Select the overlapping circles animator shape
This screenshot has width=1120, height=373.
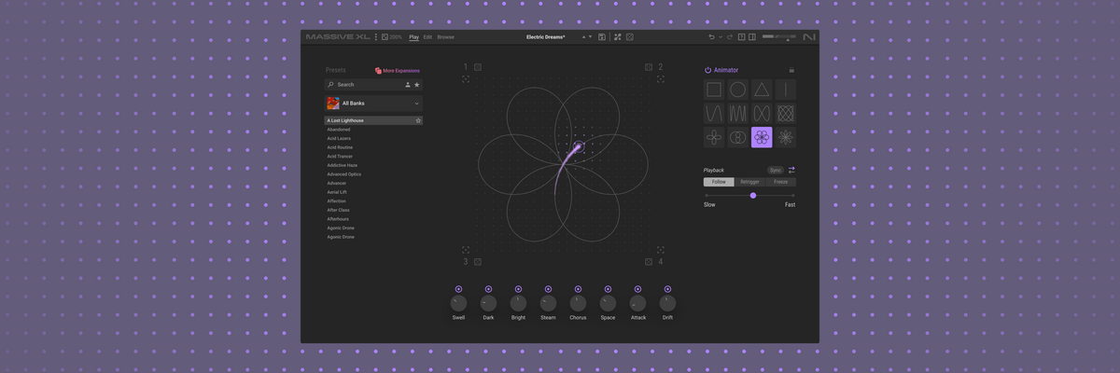point(737,138)
